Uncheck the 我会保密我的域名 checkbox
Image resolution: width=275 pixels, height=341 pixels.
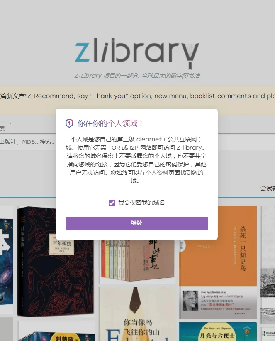(x=112, y=203)
